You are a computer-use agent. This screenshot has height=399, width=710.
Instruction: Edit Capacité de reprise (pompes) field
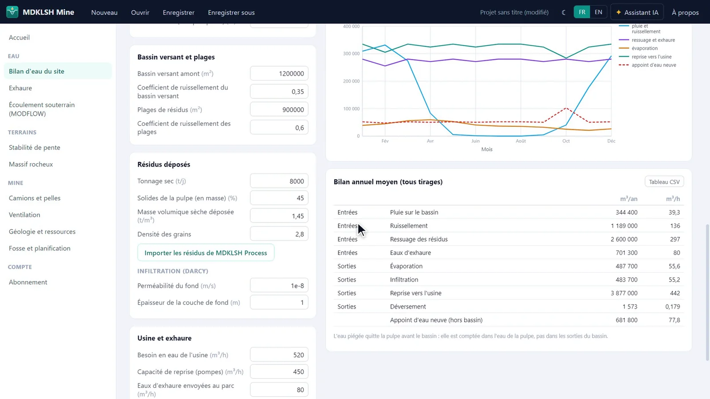point(279,372)
